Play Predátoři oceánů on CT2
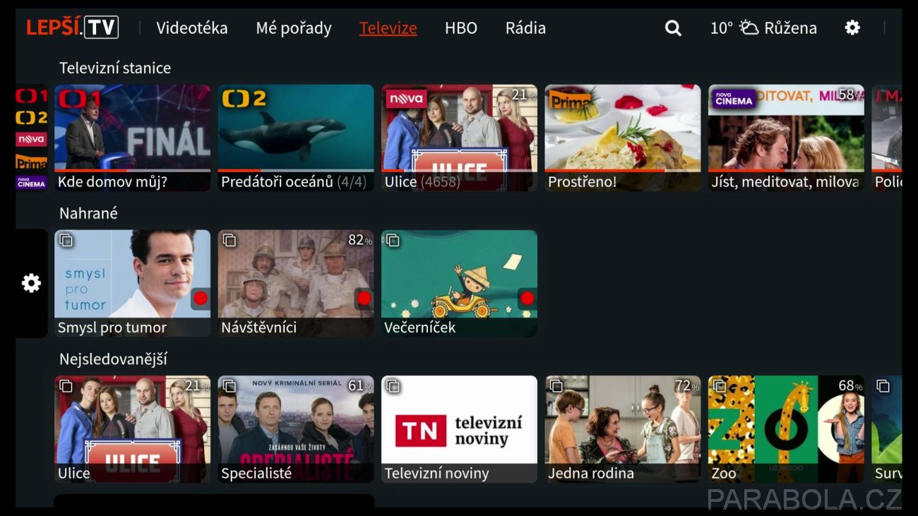 (x=296, y=138)
